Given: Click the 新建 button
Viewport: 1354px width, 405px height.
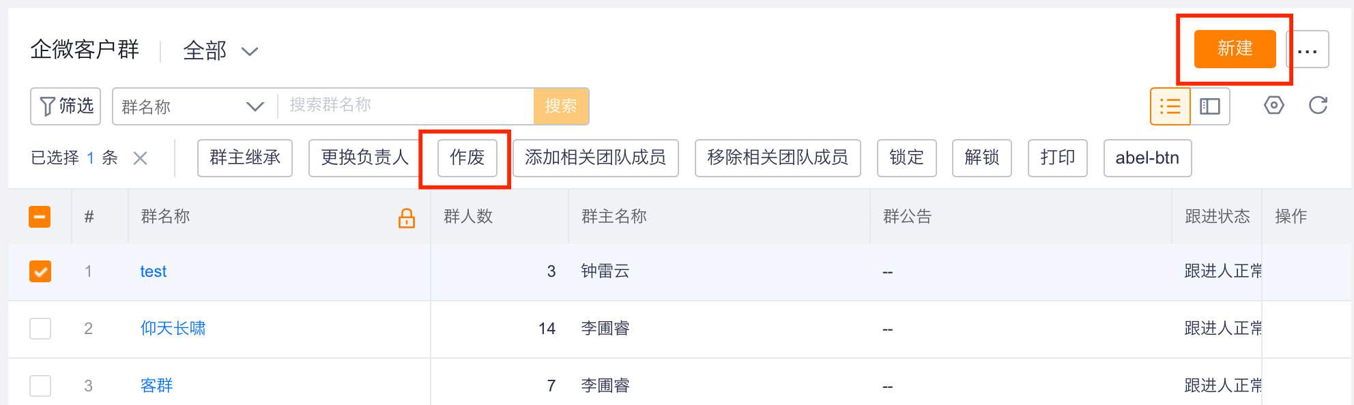Looking at the screenshot, I should pos(1235,49).
